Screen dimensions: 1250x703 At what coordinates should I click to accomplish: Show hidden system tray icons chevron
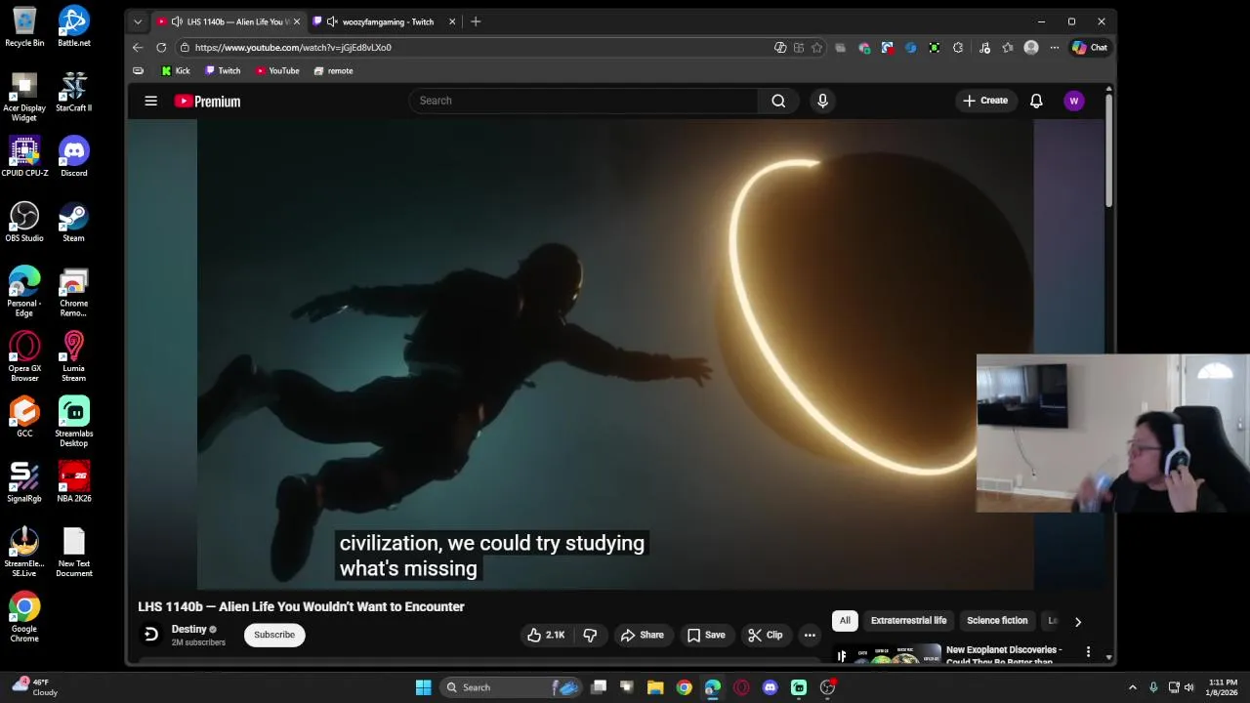click(x=1133, y=687)
